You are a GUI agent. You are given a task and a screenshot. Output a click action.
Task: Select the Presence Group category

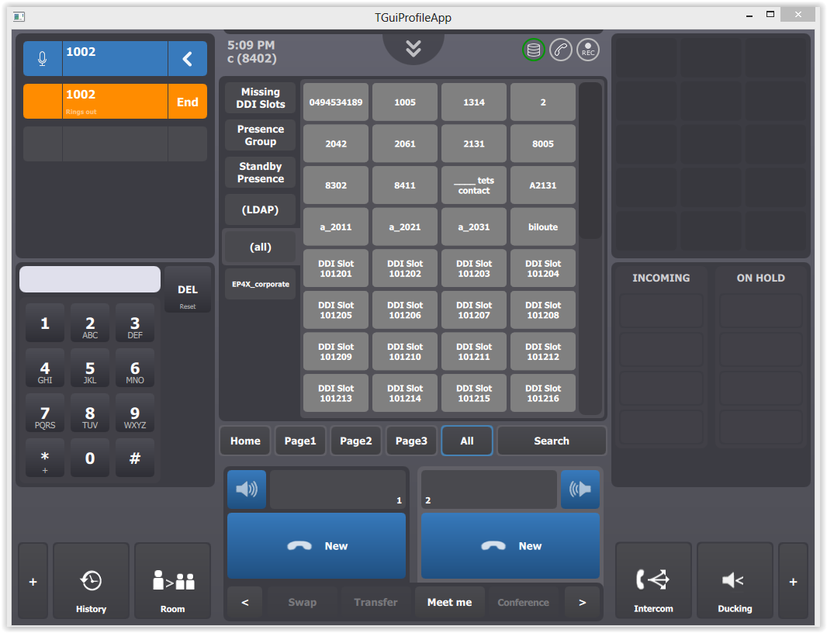coord(261,136)
